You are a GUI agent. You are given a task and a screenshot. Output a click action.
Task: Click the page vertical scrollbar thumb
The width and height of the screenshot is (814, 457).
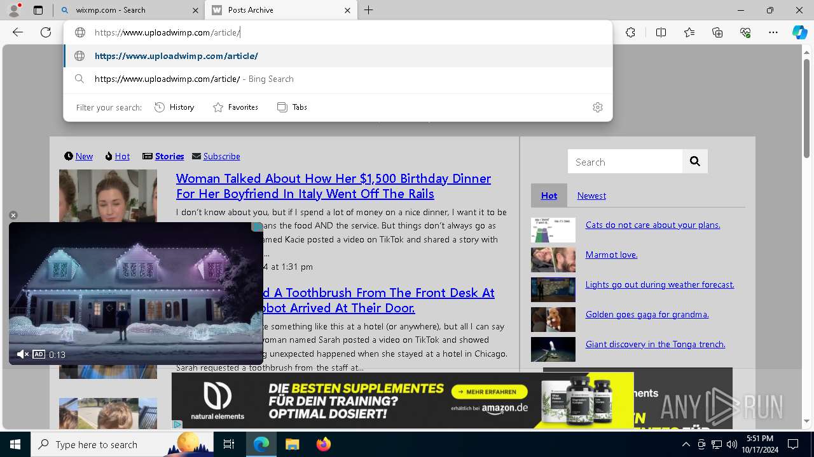click(806, 108)
